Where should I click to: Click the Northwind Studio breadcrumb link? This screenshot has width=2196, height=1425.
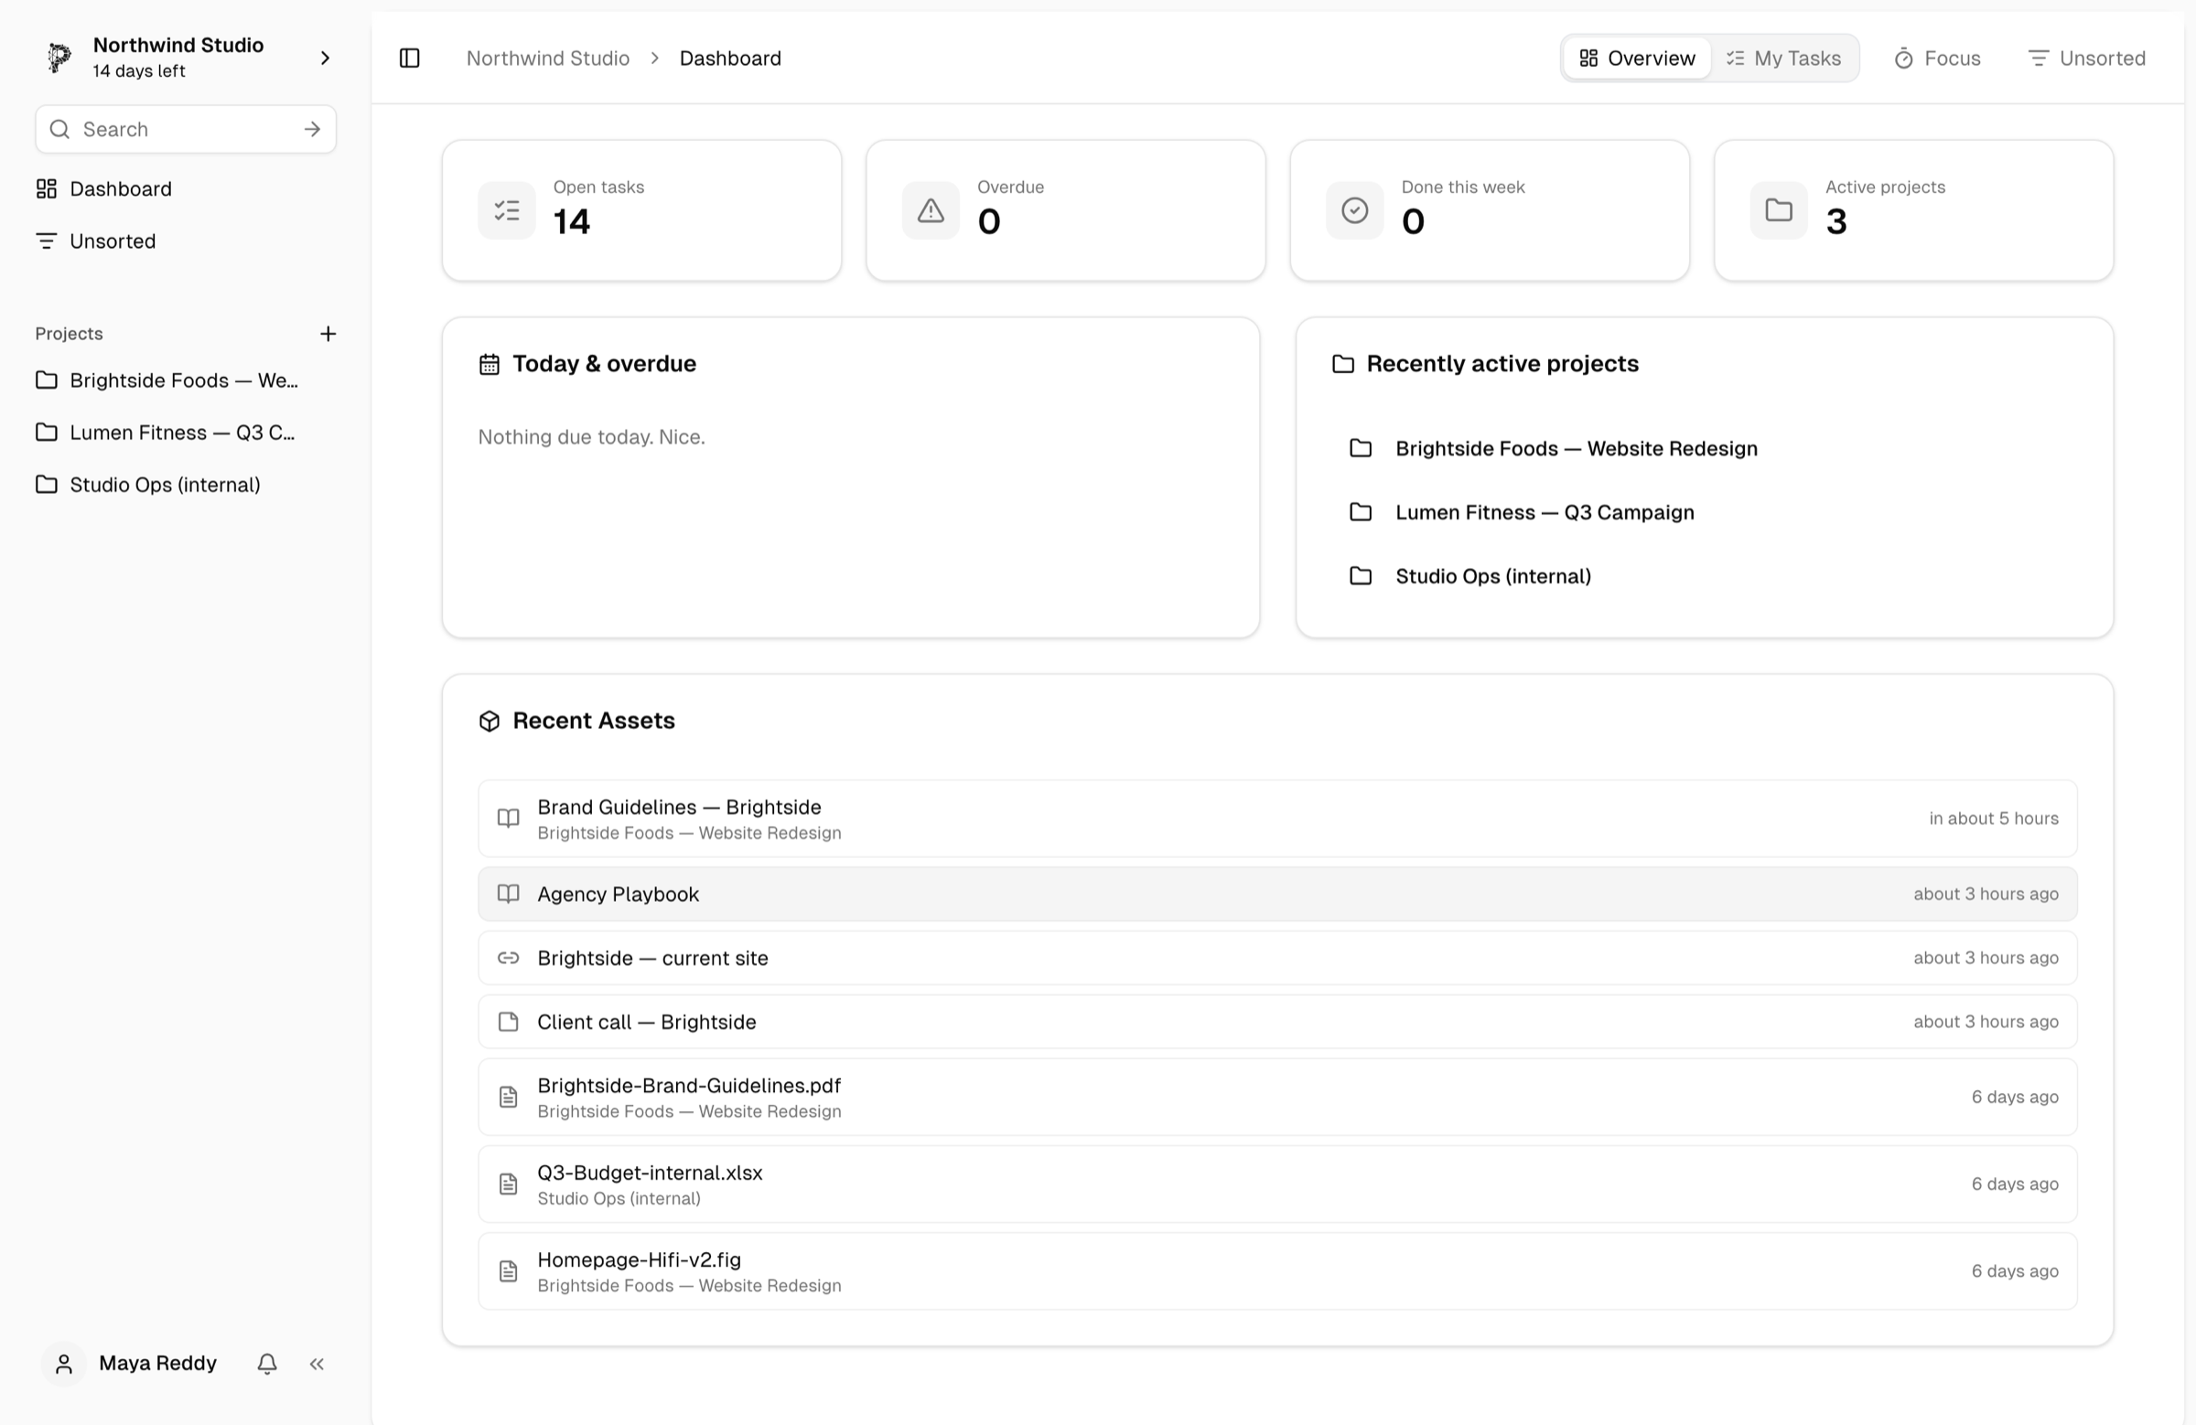[547, 59]
